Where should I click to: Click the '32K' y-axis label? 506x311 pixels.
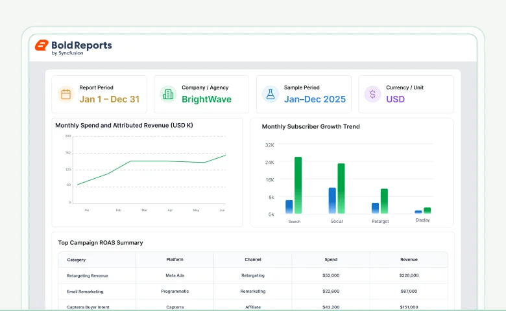coord(269,145)
